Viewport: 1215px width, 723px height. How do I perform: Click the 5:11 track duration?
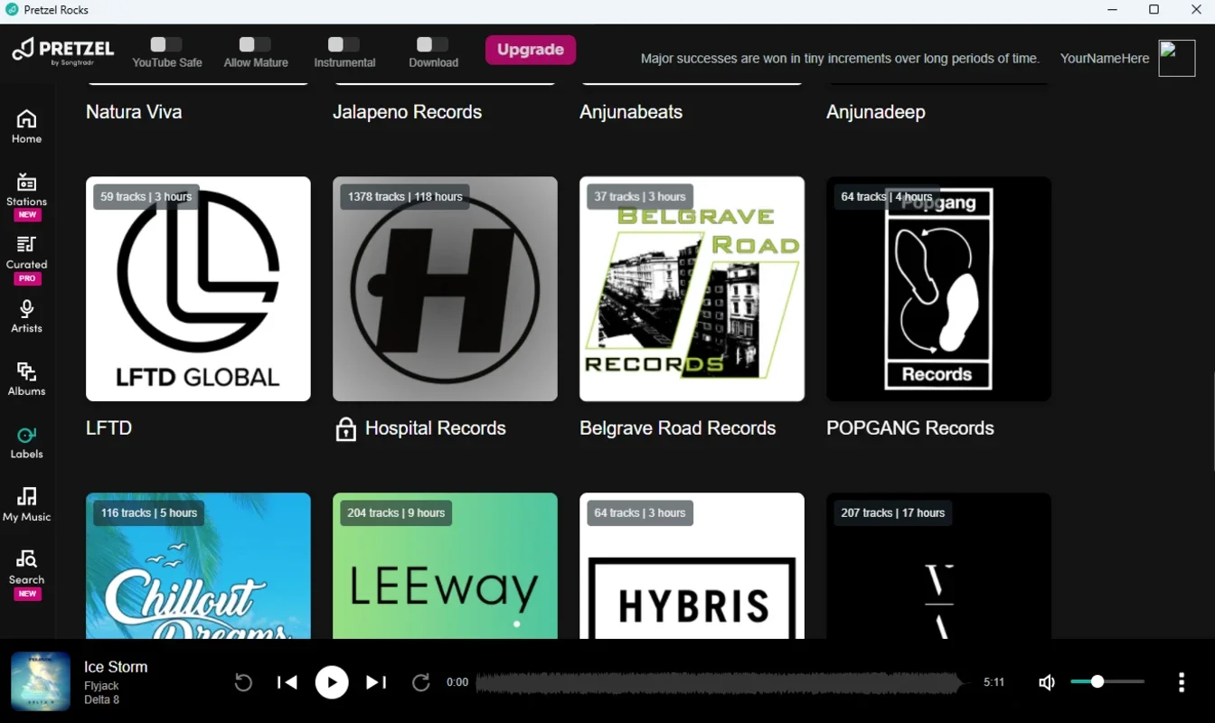click(x=994, y=682)
